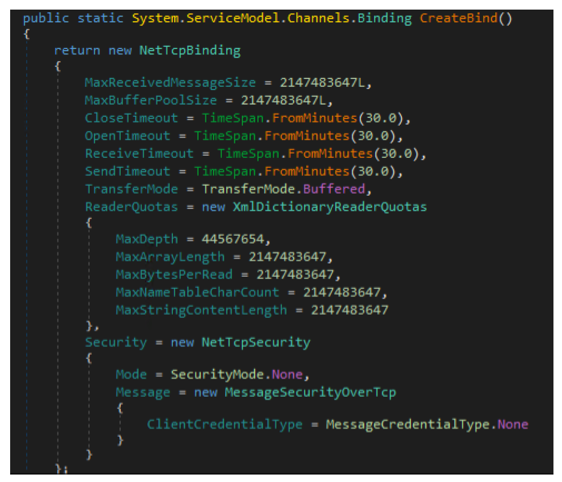The width and height of the screenshot is (562, 482).
Task: Click the ReceiveTimeout property name
Action: tap(139, 153)
